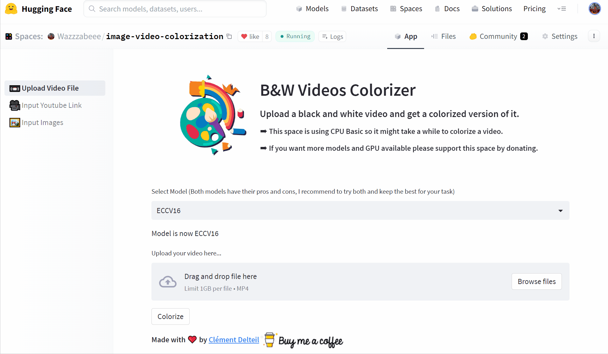608x354 pixels.
Task: Open the Clément Delteil link
Action: pos(234,340)
